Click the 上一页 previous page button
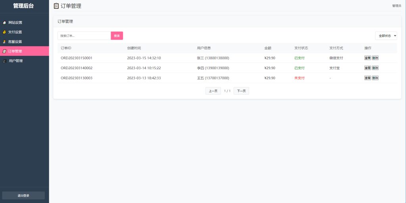Screen dimensions: 406x203 (213, 91)
